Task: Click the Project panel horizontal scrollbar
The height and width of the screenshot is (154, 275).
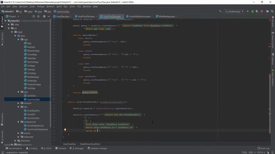Action: point(18,145)
